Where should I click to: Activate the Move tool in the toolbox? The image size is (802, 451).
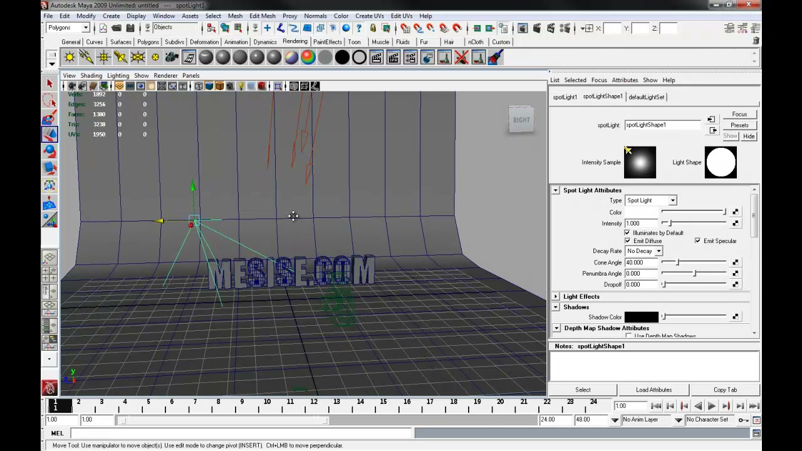pos(49,135)
